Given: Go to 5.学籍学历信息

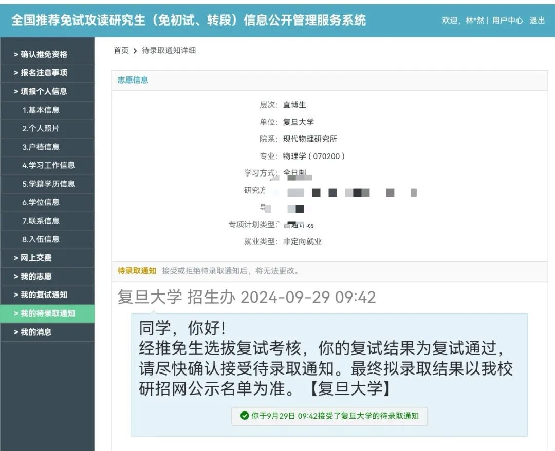Looking at the screenshot, I should 47,184.
